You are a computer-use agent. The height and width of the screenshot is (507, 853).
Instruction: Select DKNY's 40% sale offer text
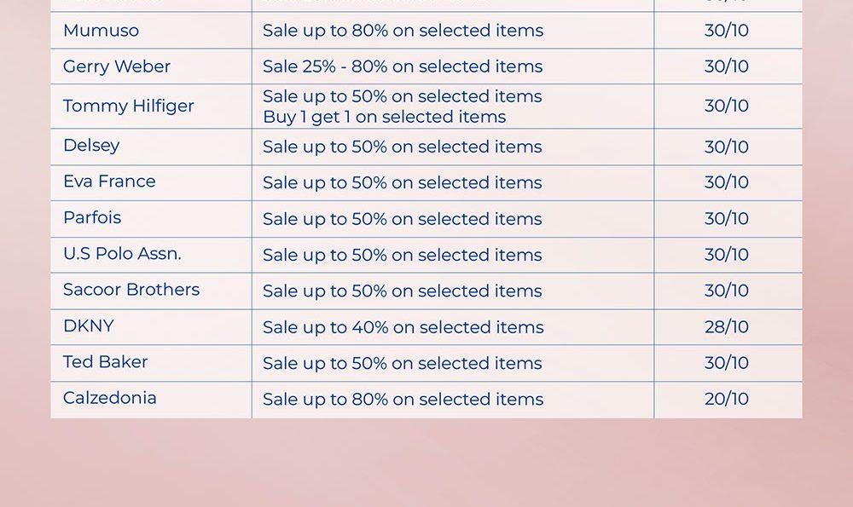(x=403, y=327)
